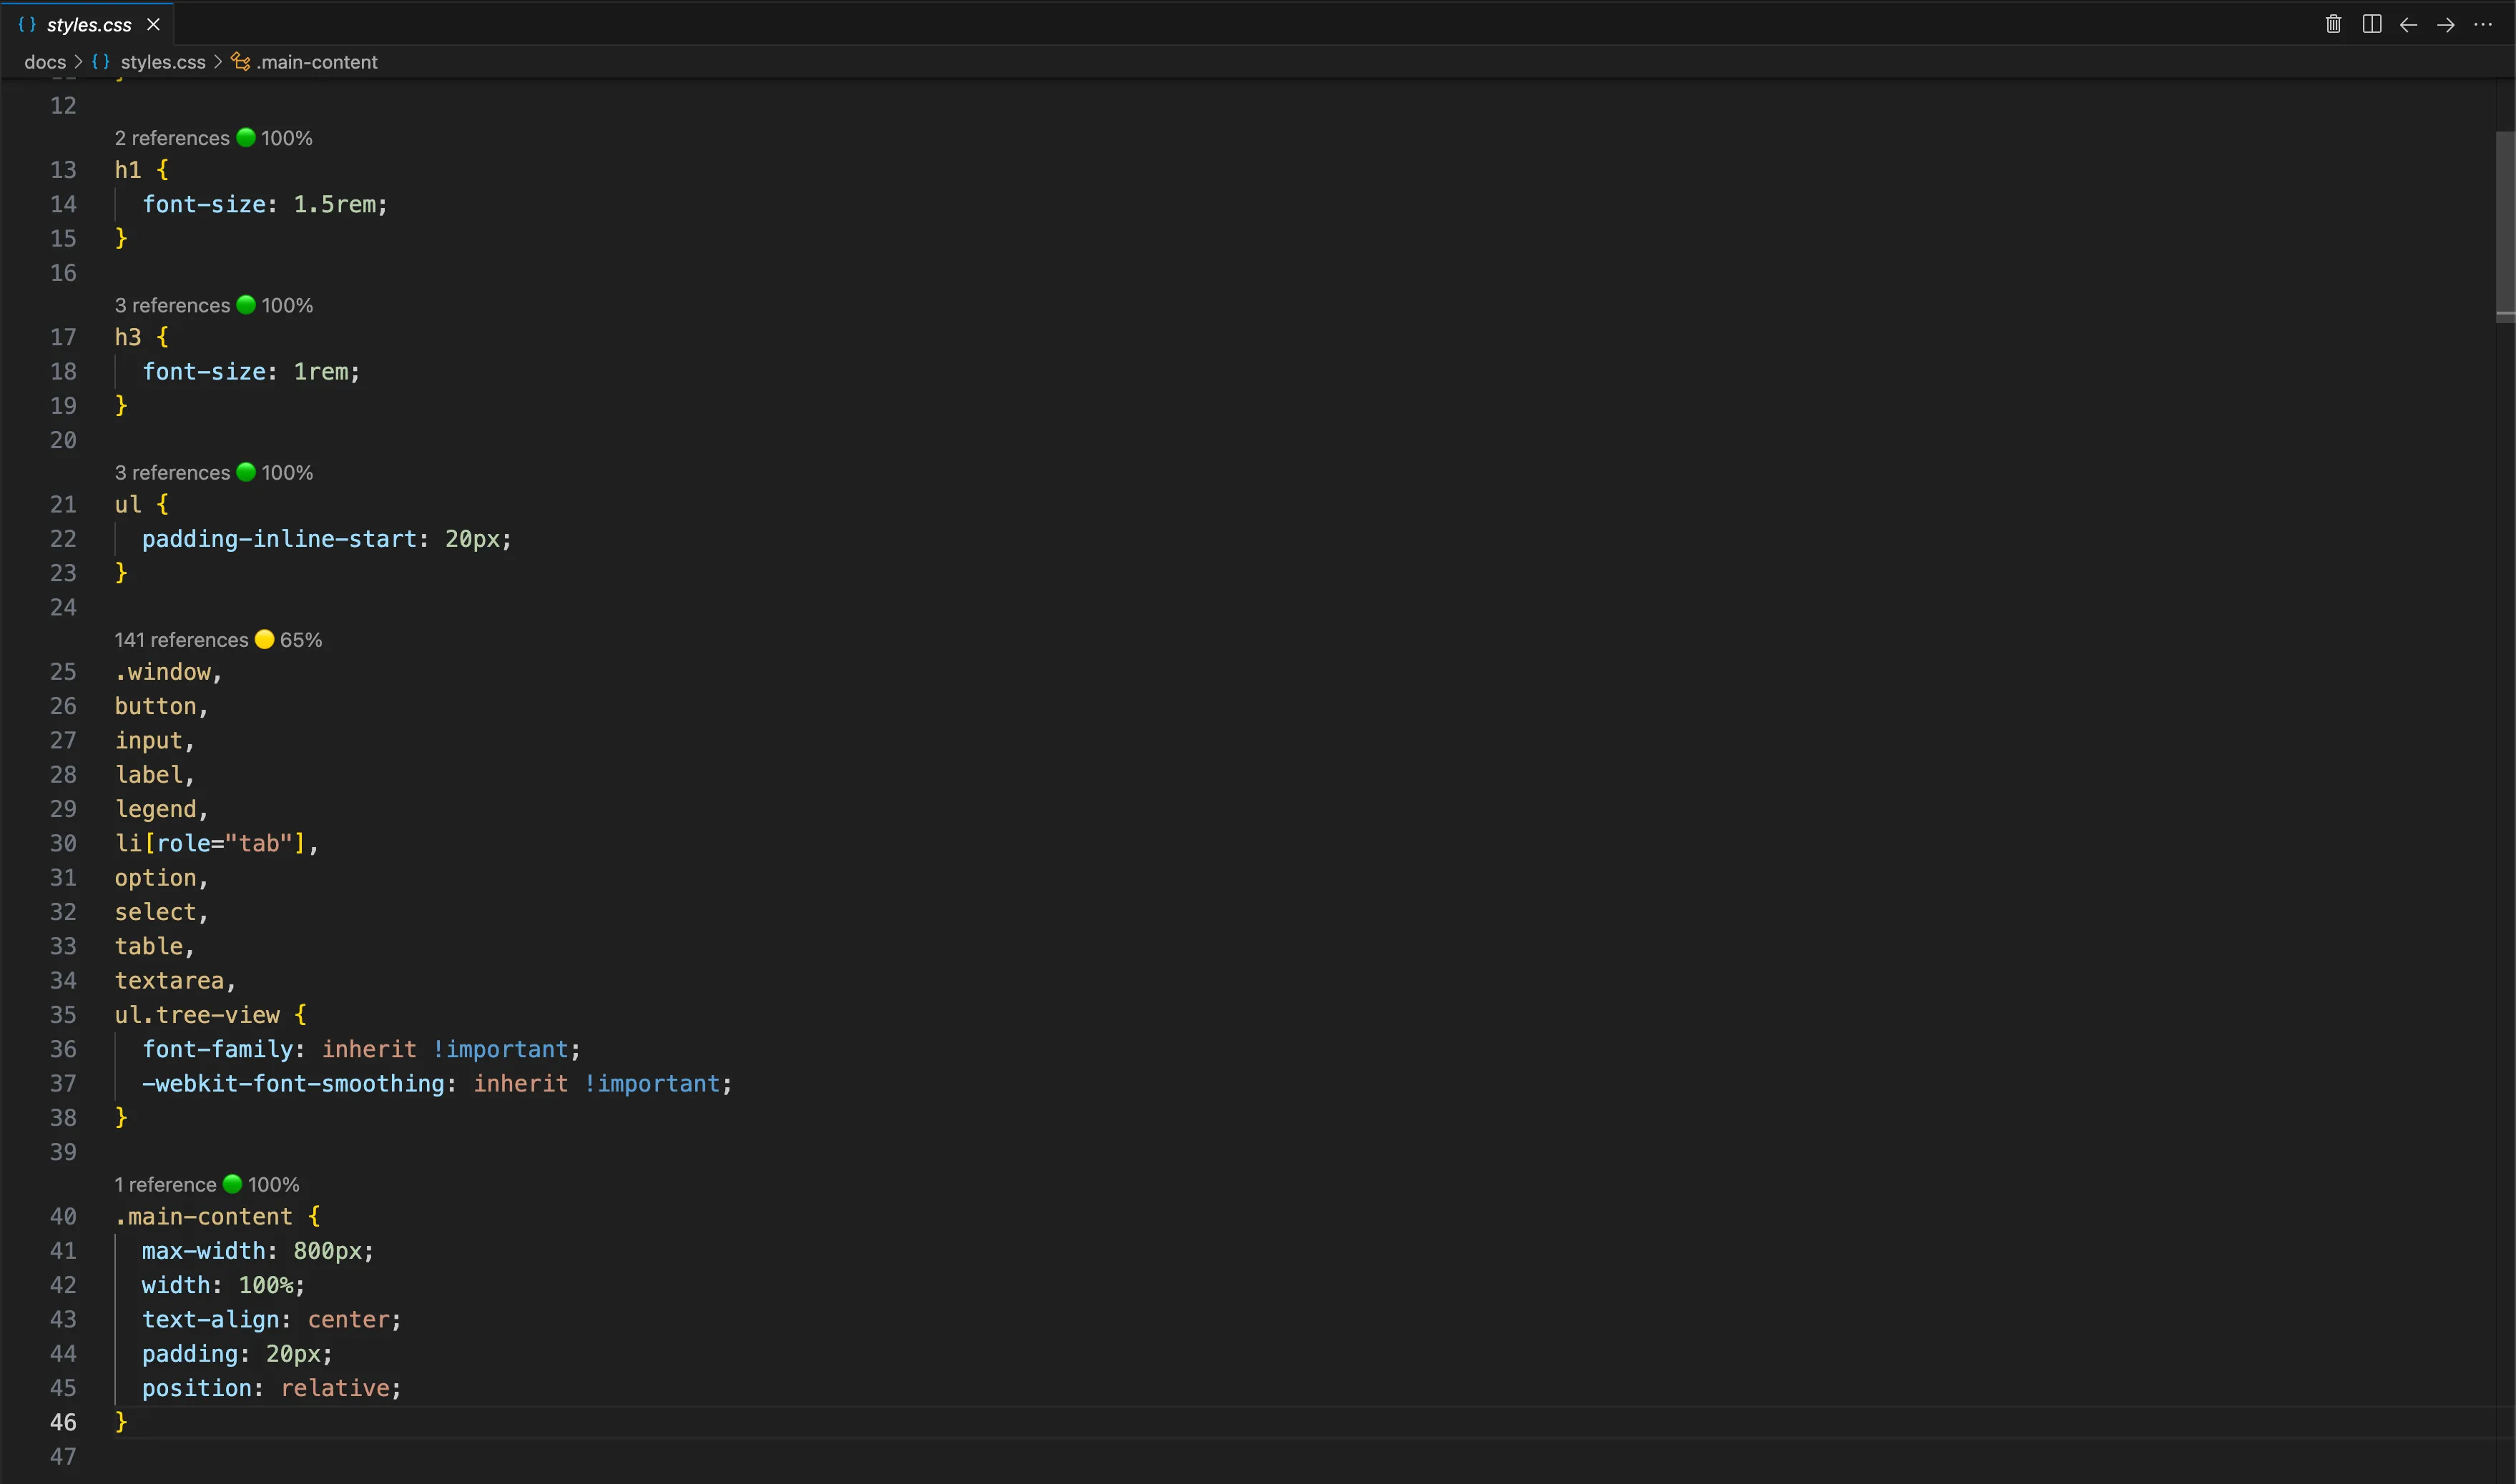Open the styles.css breadcrumb item
Screen dimensions: 2516x1484
(163, 62)
